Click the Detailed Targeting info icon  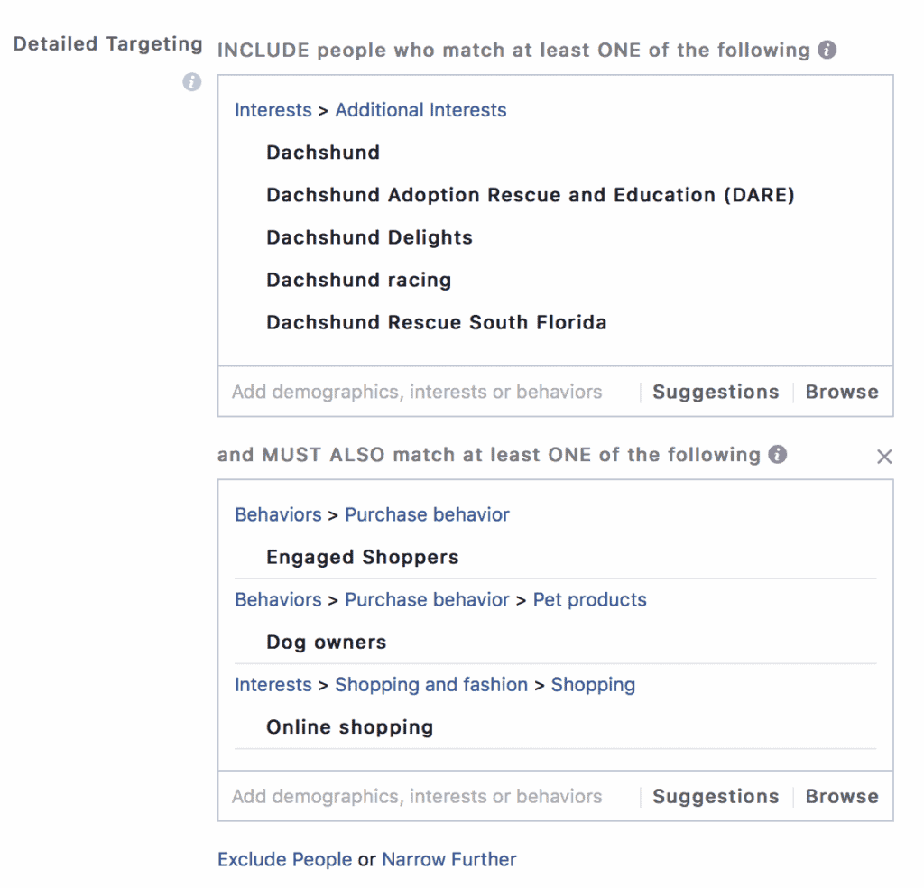point(191,82)
